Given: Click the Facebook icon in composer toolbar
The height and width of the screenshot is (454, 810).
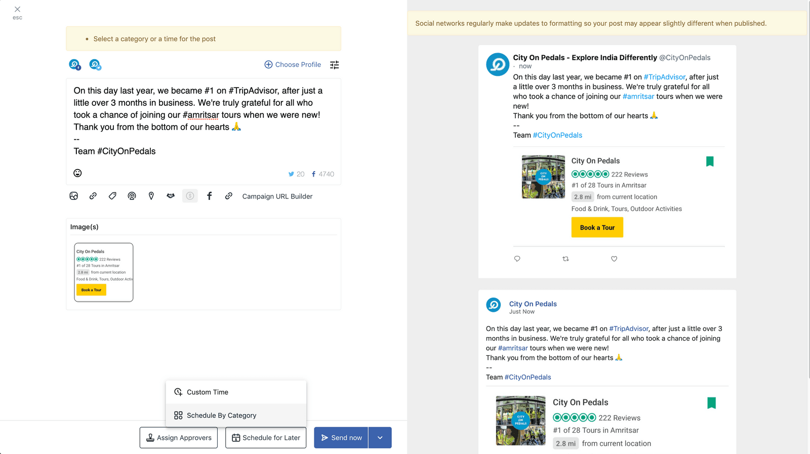Looking at the screenshot, I should tap(209, 196).
